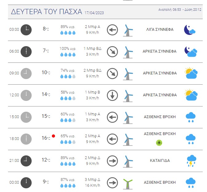Click the green wind turbine at 00:00
The height and width of the screenshot is (192, 207).
tap(128, 184)
